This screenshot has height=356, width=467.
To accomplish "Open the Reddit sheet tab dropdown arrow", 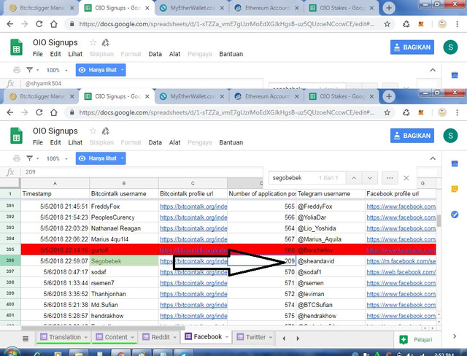I will coord(175,337).
